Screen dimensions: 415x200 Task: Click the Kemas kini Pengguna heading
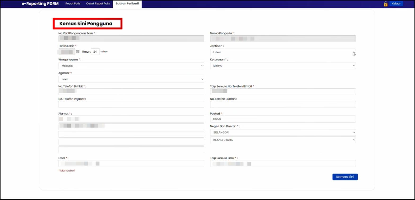[x=86, y=24]
